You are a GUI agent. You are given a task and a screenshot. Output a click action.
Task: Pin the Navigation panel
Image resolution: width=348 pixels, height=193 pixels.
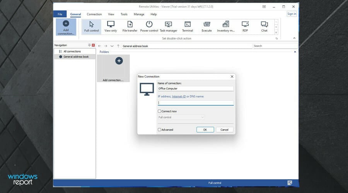click(x=89, y=45)
